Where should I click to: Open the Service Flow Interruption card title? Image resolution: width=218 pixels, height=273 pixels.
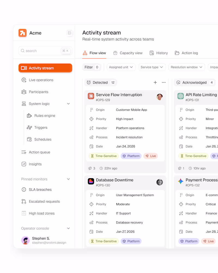click(119, 95)
